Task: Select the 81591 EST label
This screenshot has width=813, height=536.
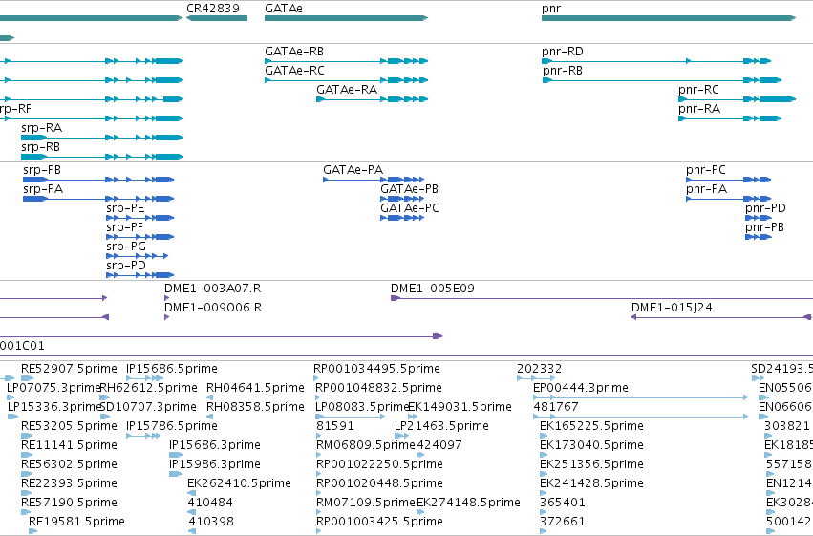Action: 335,427
